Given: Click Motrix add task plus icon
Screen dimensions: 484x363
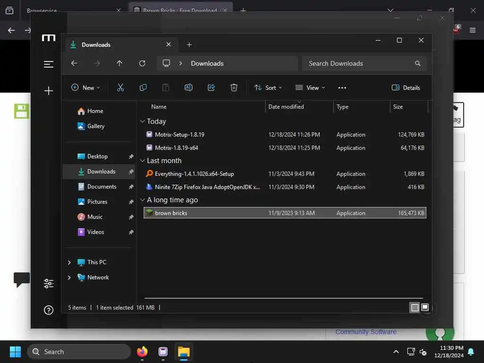Looking at the screenshot, I should [x=49, y=90].
